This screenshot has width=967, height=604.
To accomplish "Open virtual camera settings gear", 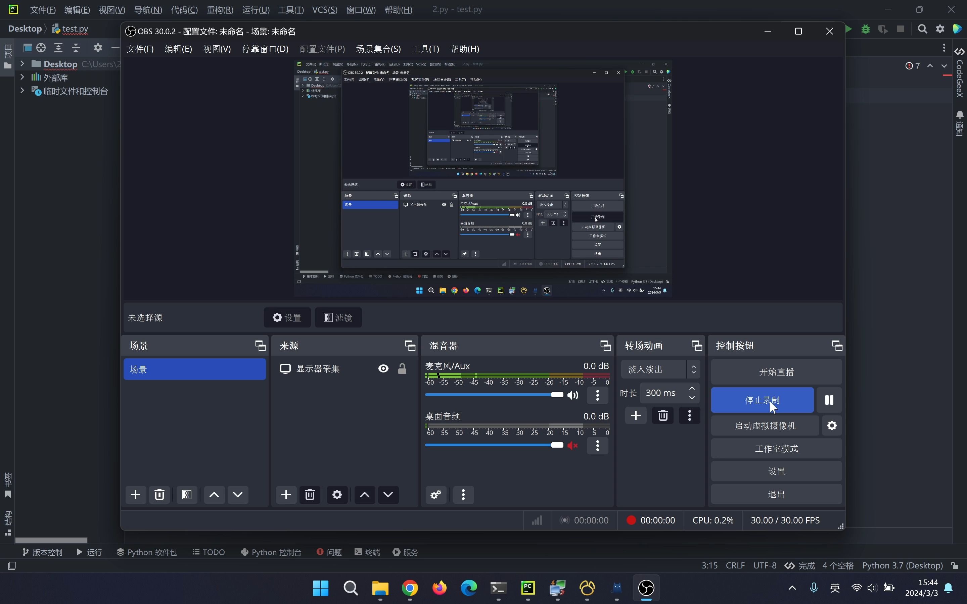I will click(832, 425).
